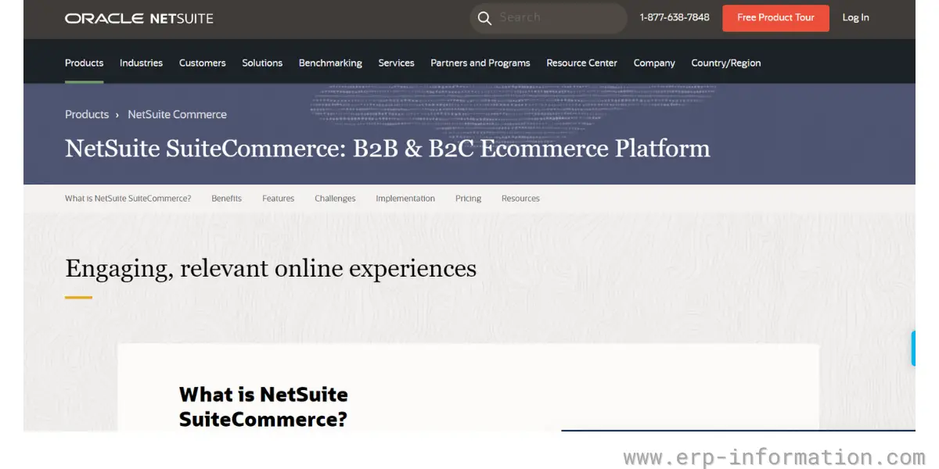
Task: Click the Oracle NetSuite logo
Action: click(139, 18)
